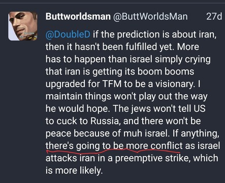225x183 pixels.
Task: Open Buttworldsman's profile avatar
Action: pos(23,26)
